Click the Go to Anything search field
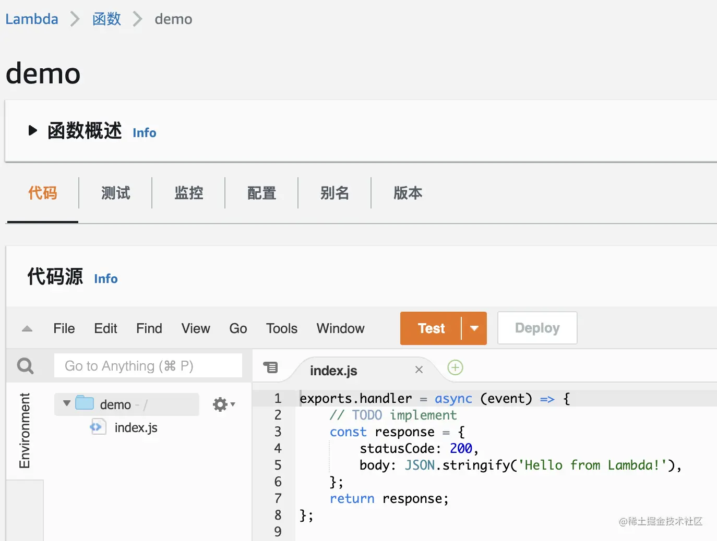This screenshot has height=541, width=717. click(x=148, y=366)
